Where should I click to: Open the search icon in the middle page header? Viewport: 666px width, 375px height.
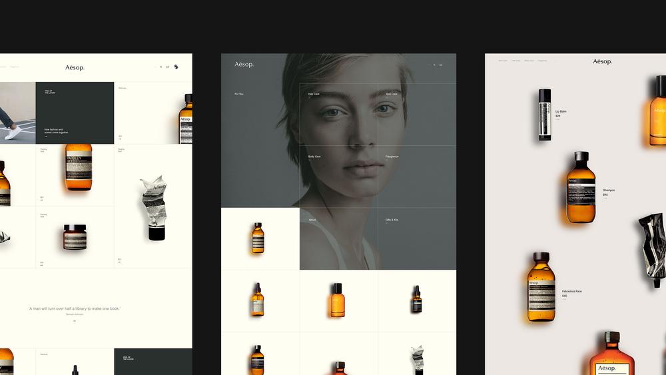[x=434, y=65]
